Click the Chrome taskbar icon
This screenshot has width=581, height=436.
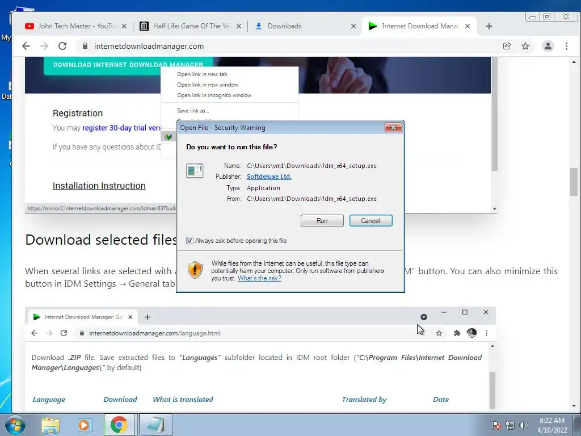point(119,425)
